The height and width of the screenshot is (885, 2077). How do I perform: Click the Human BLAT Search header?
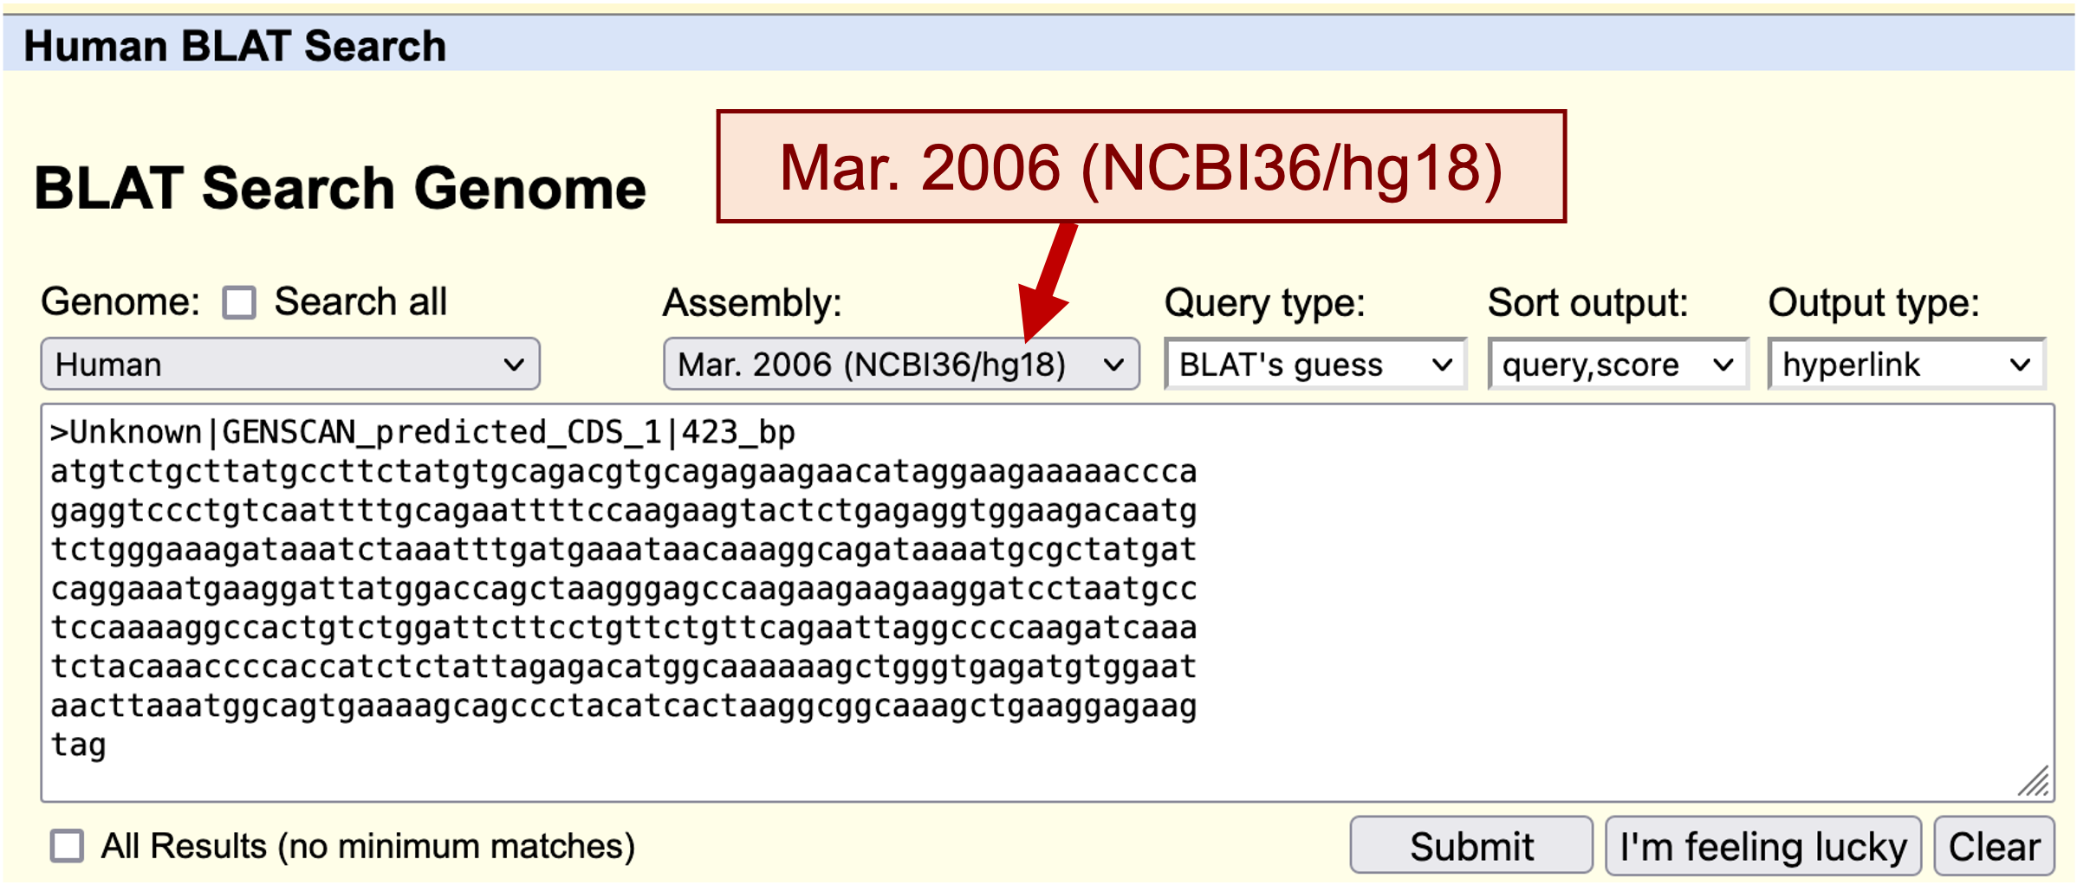coord(235,46)
